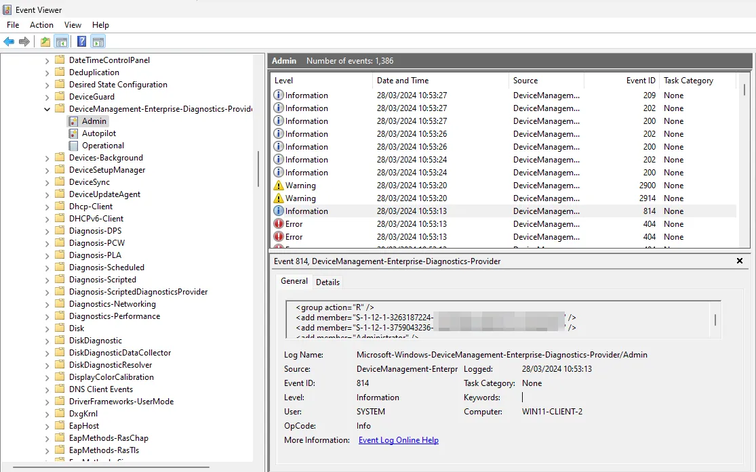This screenshot has height=472, width=756.
Task: Click the computer name WIN11-CLIENT-2
Action: (x=552, y=412)
